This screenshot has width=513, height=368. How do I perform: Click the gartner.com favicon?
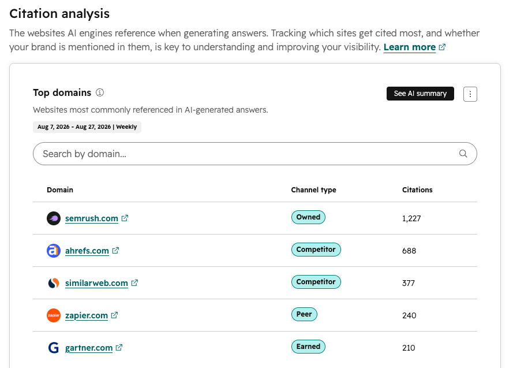click(54, 348)
